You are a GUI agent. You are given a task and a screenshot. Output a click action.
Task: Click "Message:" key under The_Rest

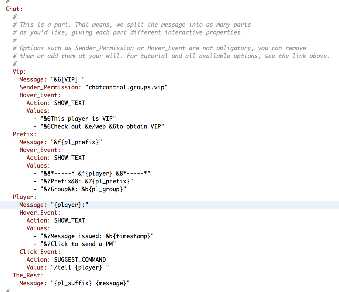(33, 283)
